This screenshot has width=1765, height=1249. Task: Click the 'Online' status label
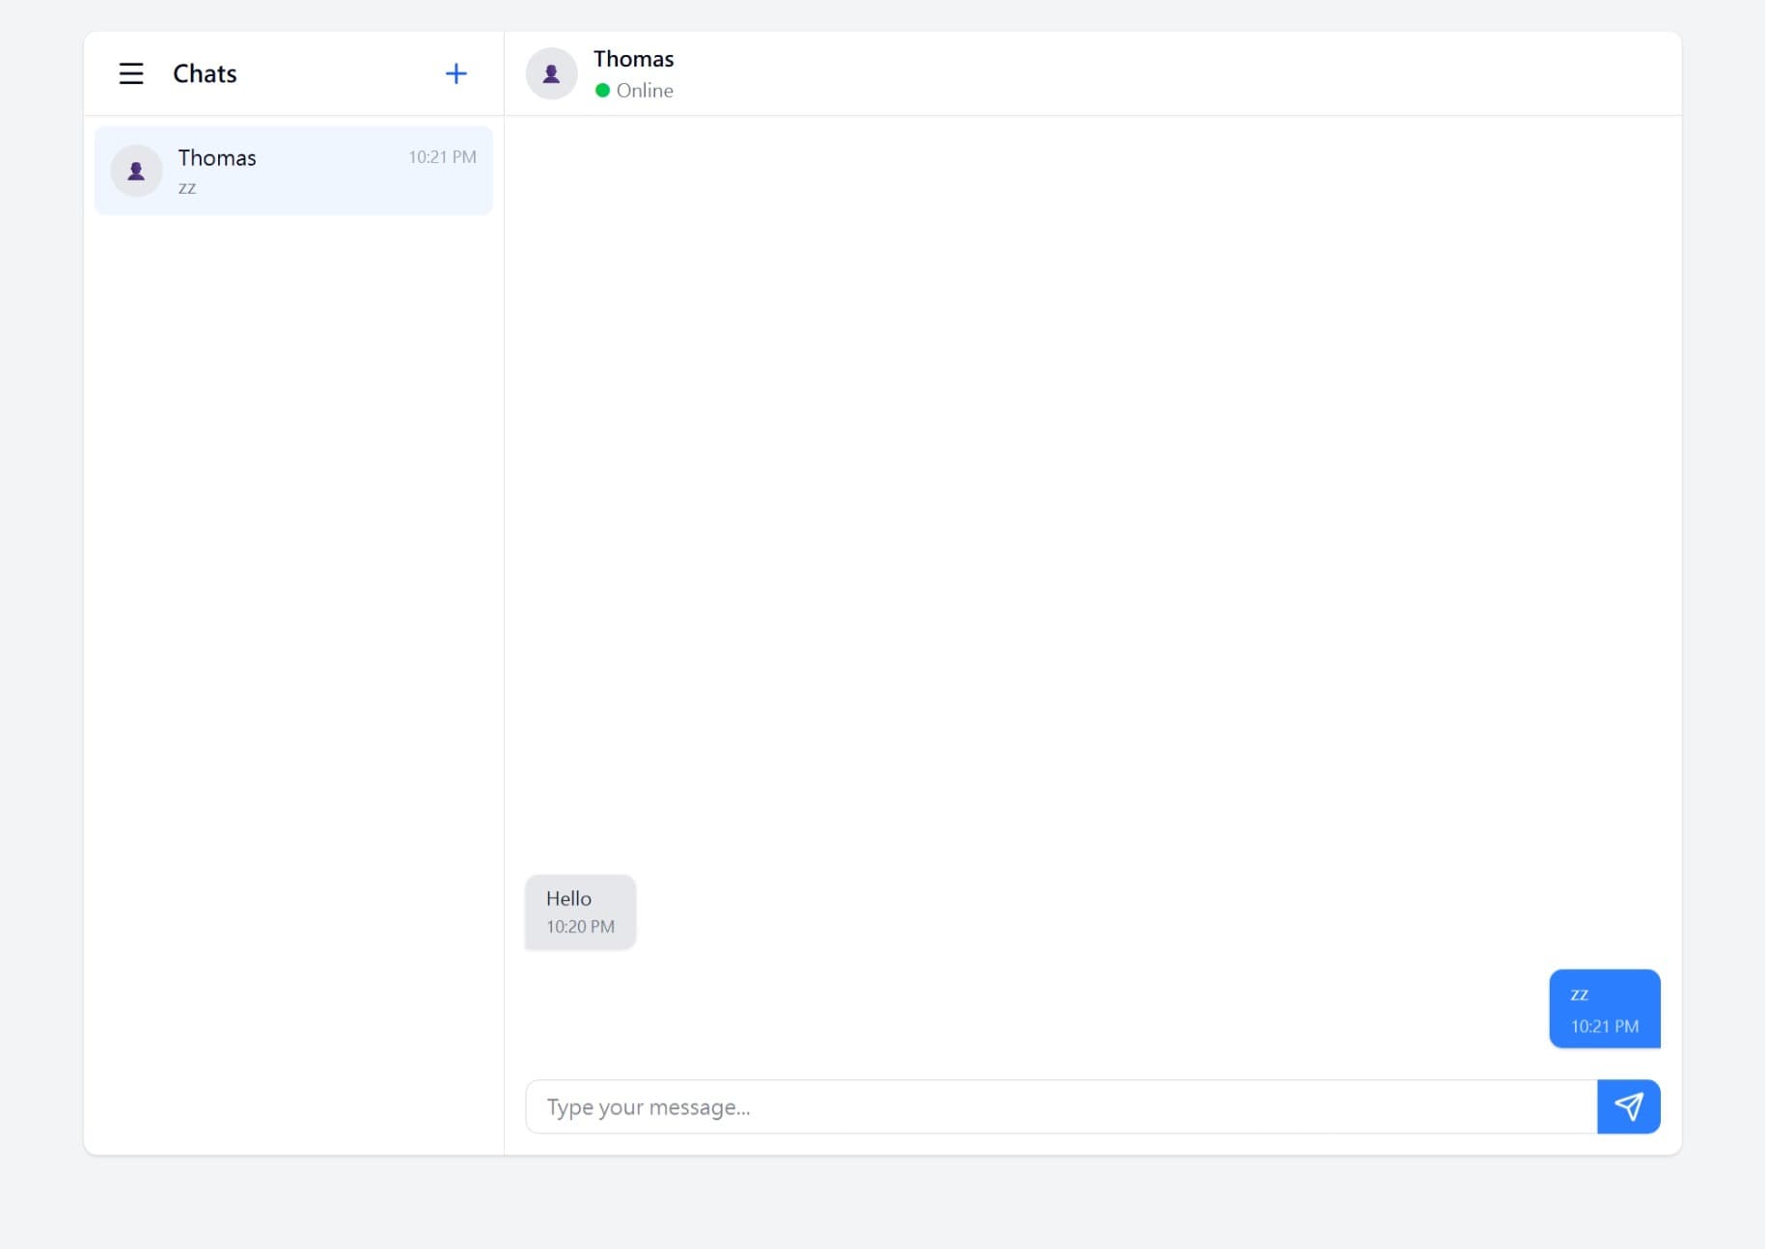645,90
